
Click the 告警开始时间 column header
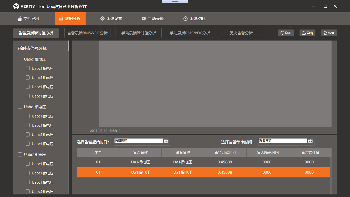225,152
